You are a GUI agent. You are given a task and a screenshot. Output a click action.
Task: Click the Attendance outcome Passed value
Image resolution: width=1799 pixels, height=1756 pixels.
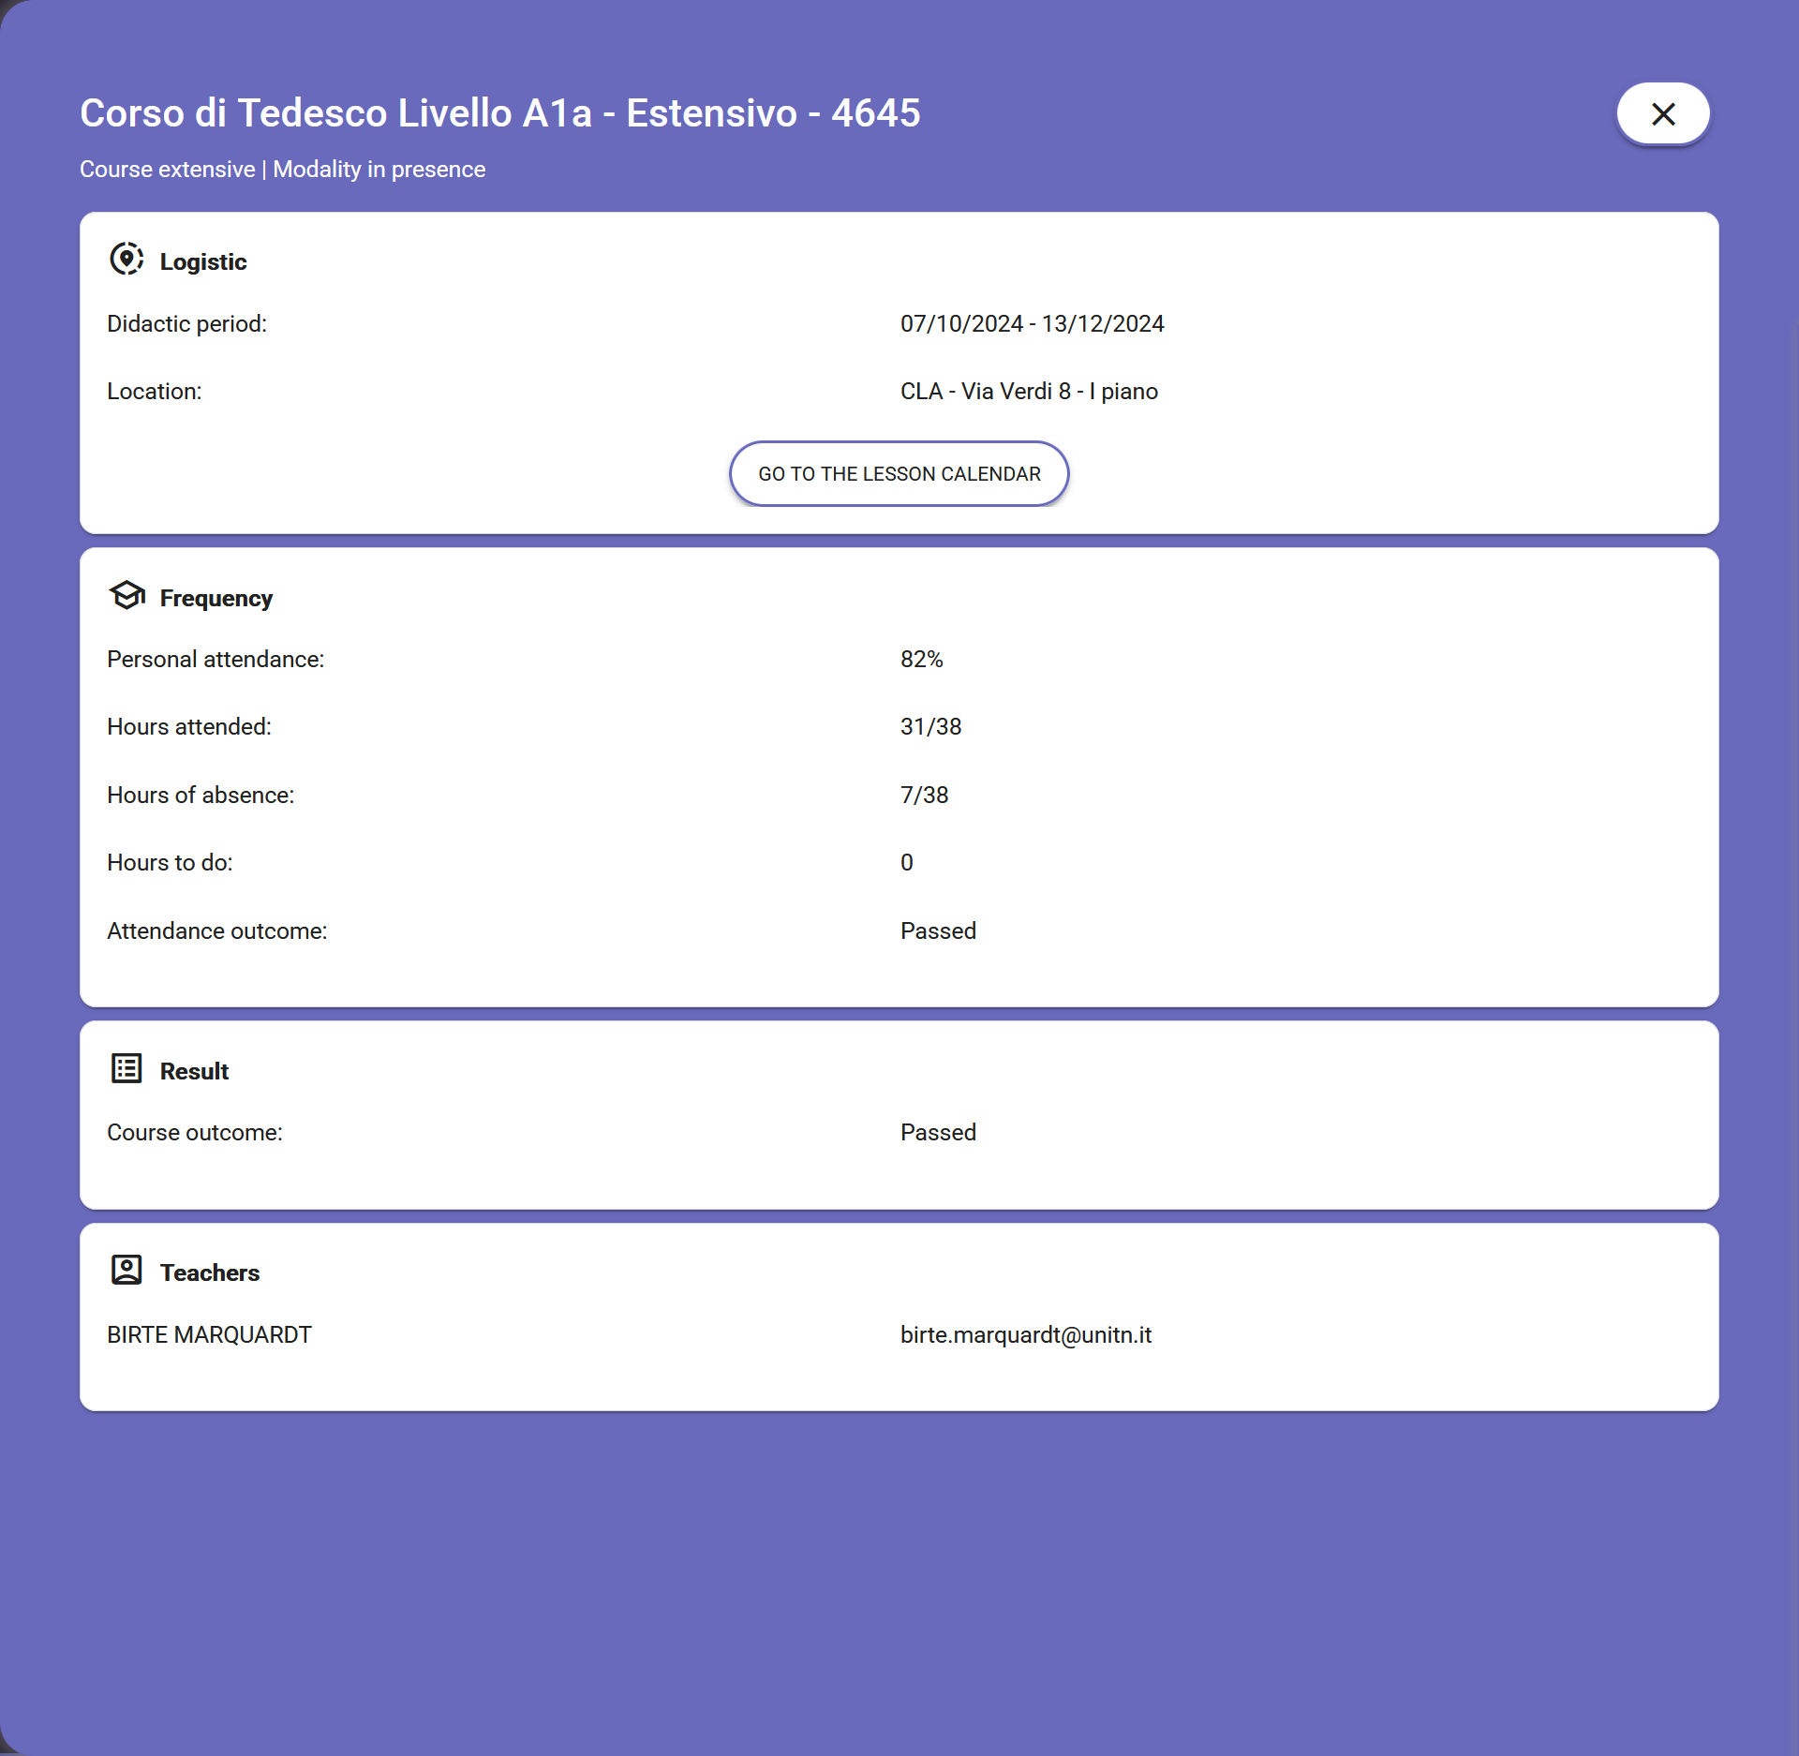point(938,930)
